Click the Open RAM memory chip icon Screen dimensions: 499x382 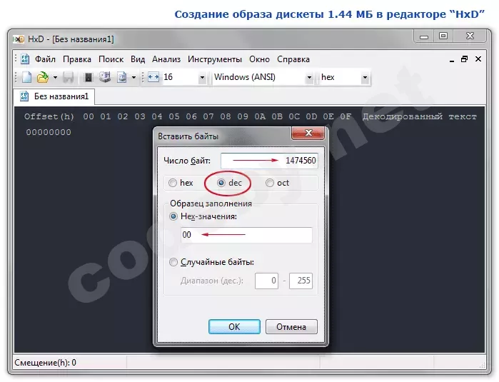(88, 77)
